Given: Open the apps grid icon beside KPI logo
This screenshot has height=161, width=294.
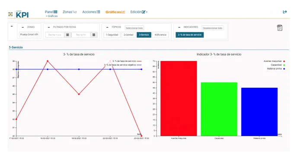Looking at the screenshot, I should [x=10, y=14].
